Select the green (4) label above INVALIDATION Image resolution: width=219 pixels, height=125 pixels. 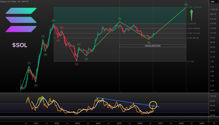149,43
